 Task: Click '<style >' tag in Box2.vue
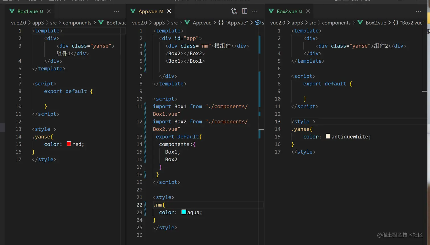click(x=303, y=122)
